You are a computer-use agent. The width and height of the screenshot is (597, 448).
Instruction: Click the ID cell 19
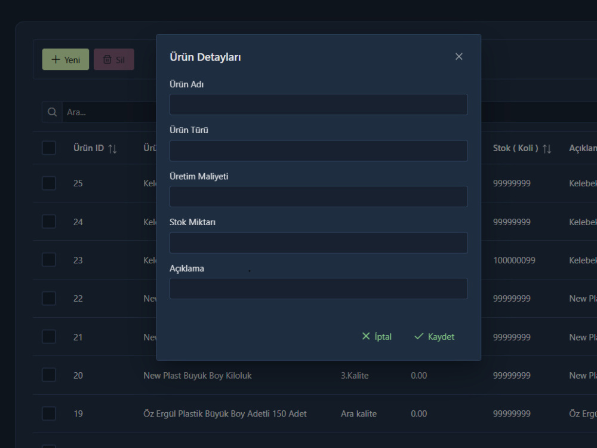[78, 414]
